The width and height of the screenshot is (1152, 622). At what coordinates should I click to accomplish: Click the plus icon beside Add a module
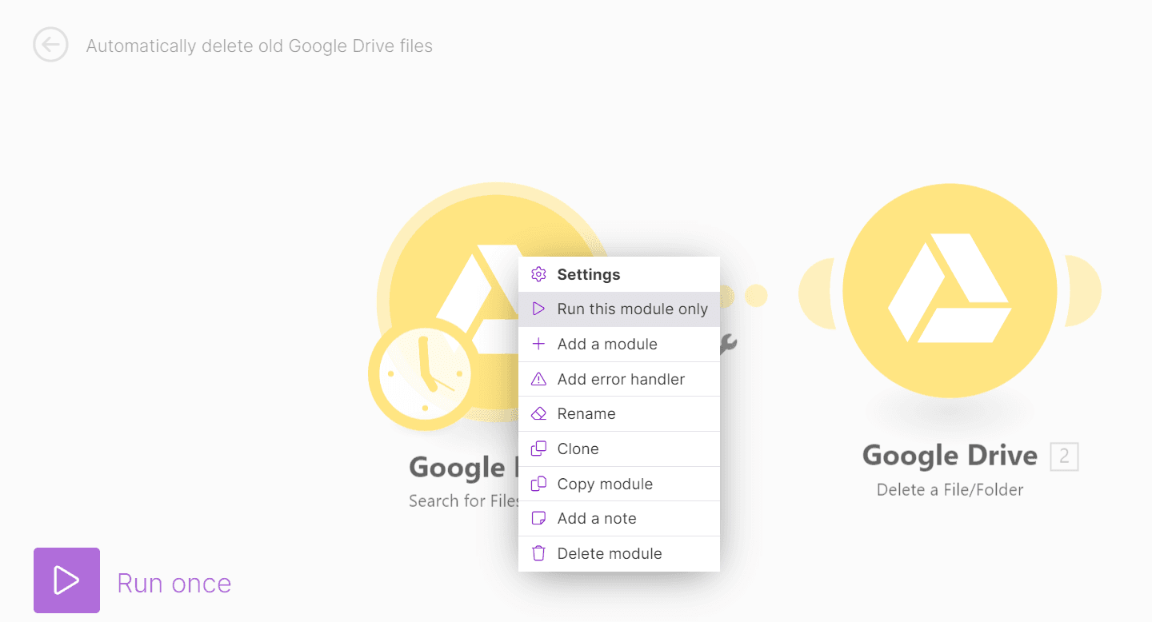coord(538,344)
